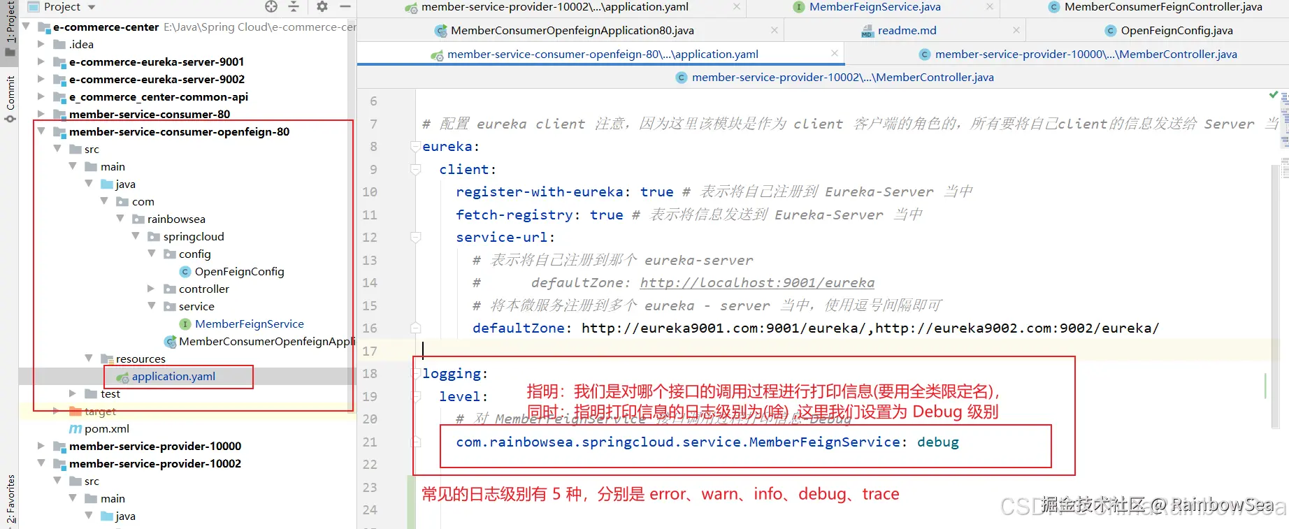Click the debug log level value
Viewport: 1289px width, 529px height.
[x=937, y=442]
